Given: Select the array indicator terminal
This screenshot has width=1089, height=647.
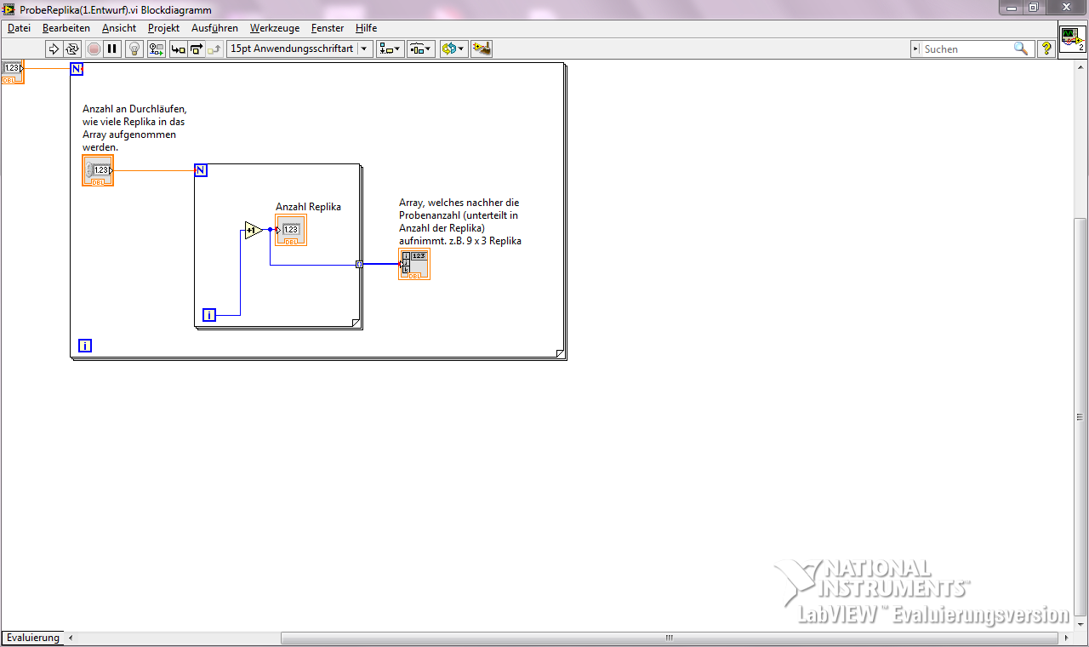Looking at the screenshot, I should click(414, 264).
